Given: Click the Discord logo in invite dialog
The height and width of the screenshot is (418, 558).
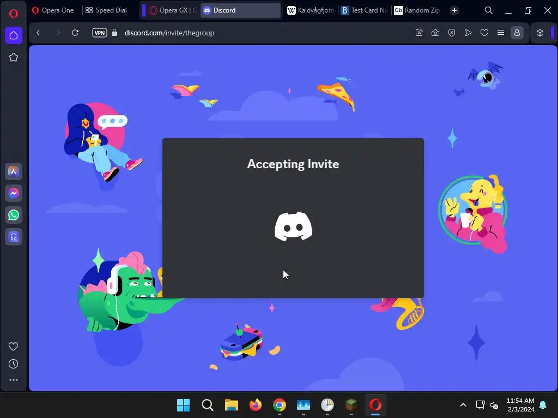Looking at the screenshot, I should coord(294,226).
